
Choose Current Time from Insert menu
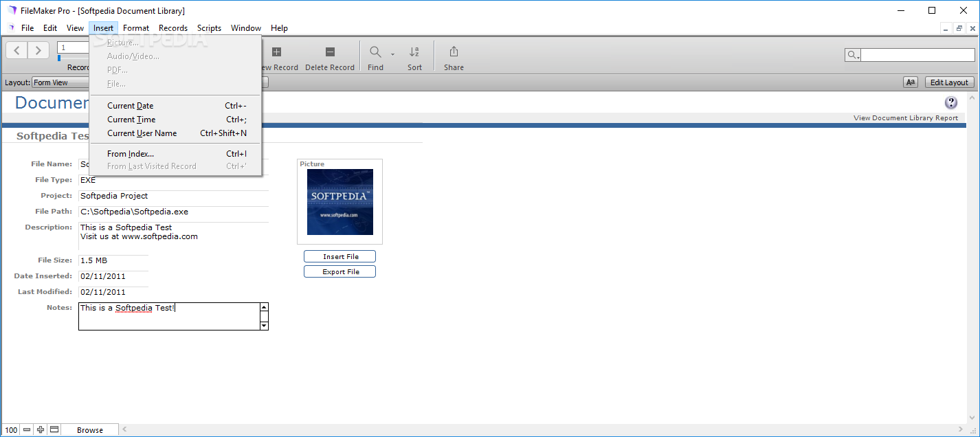pos(175,120)
